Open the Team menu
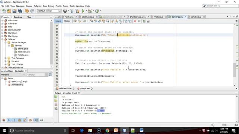 (x=66, y=6)
